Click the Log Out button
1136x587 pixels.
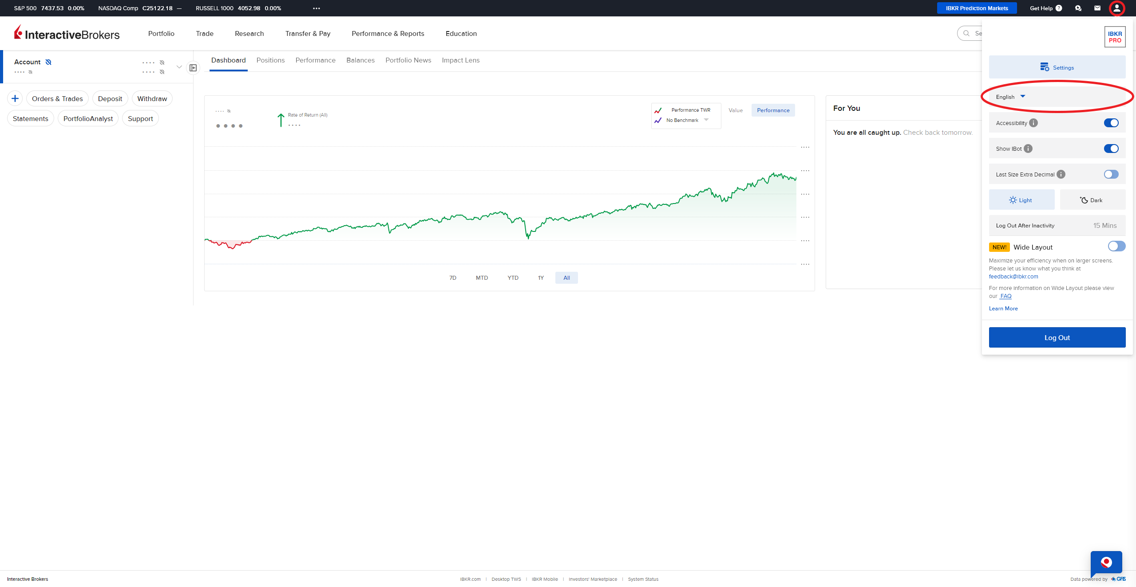pyautogui.click(x=1057, y=337)
